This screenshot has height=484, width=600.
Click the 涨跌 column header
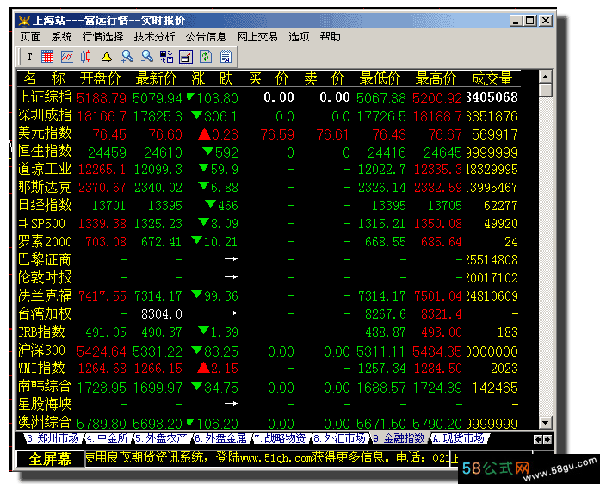213,78
